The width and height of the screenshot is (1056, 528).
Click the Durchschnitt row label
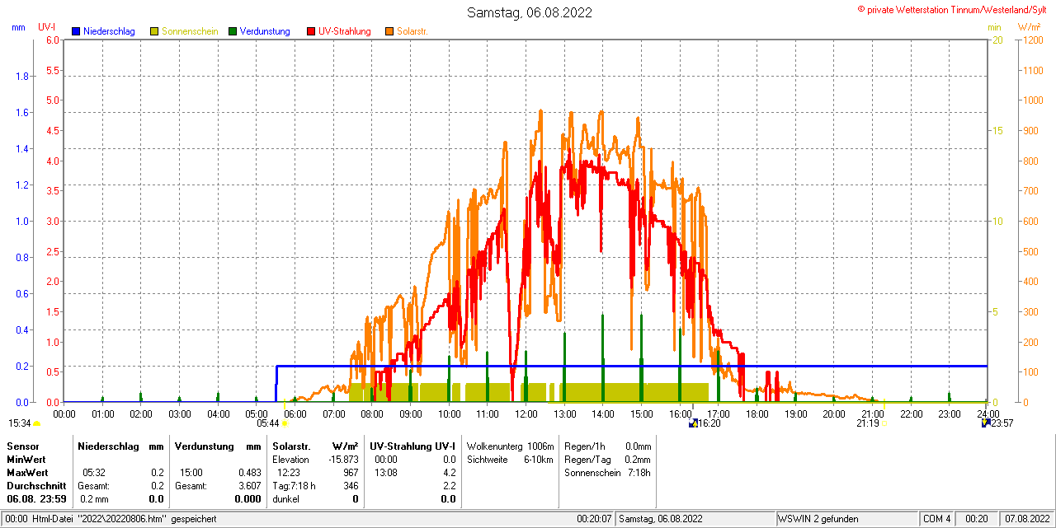click(x=36, y=486)
